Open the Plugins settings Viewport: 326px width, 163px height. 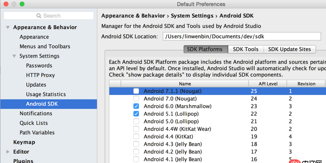[x=23, y=161]
